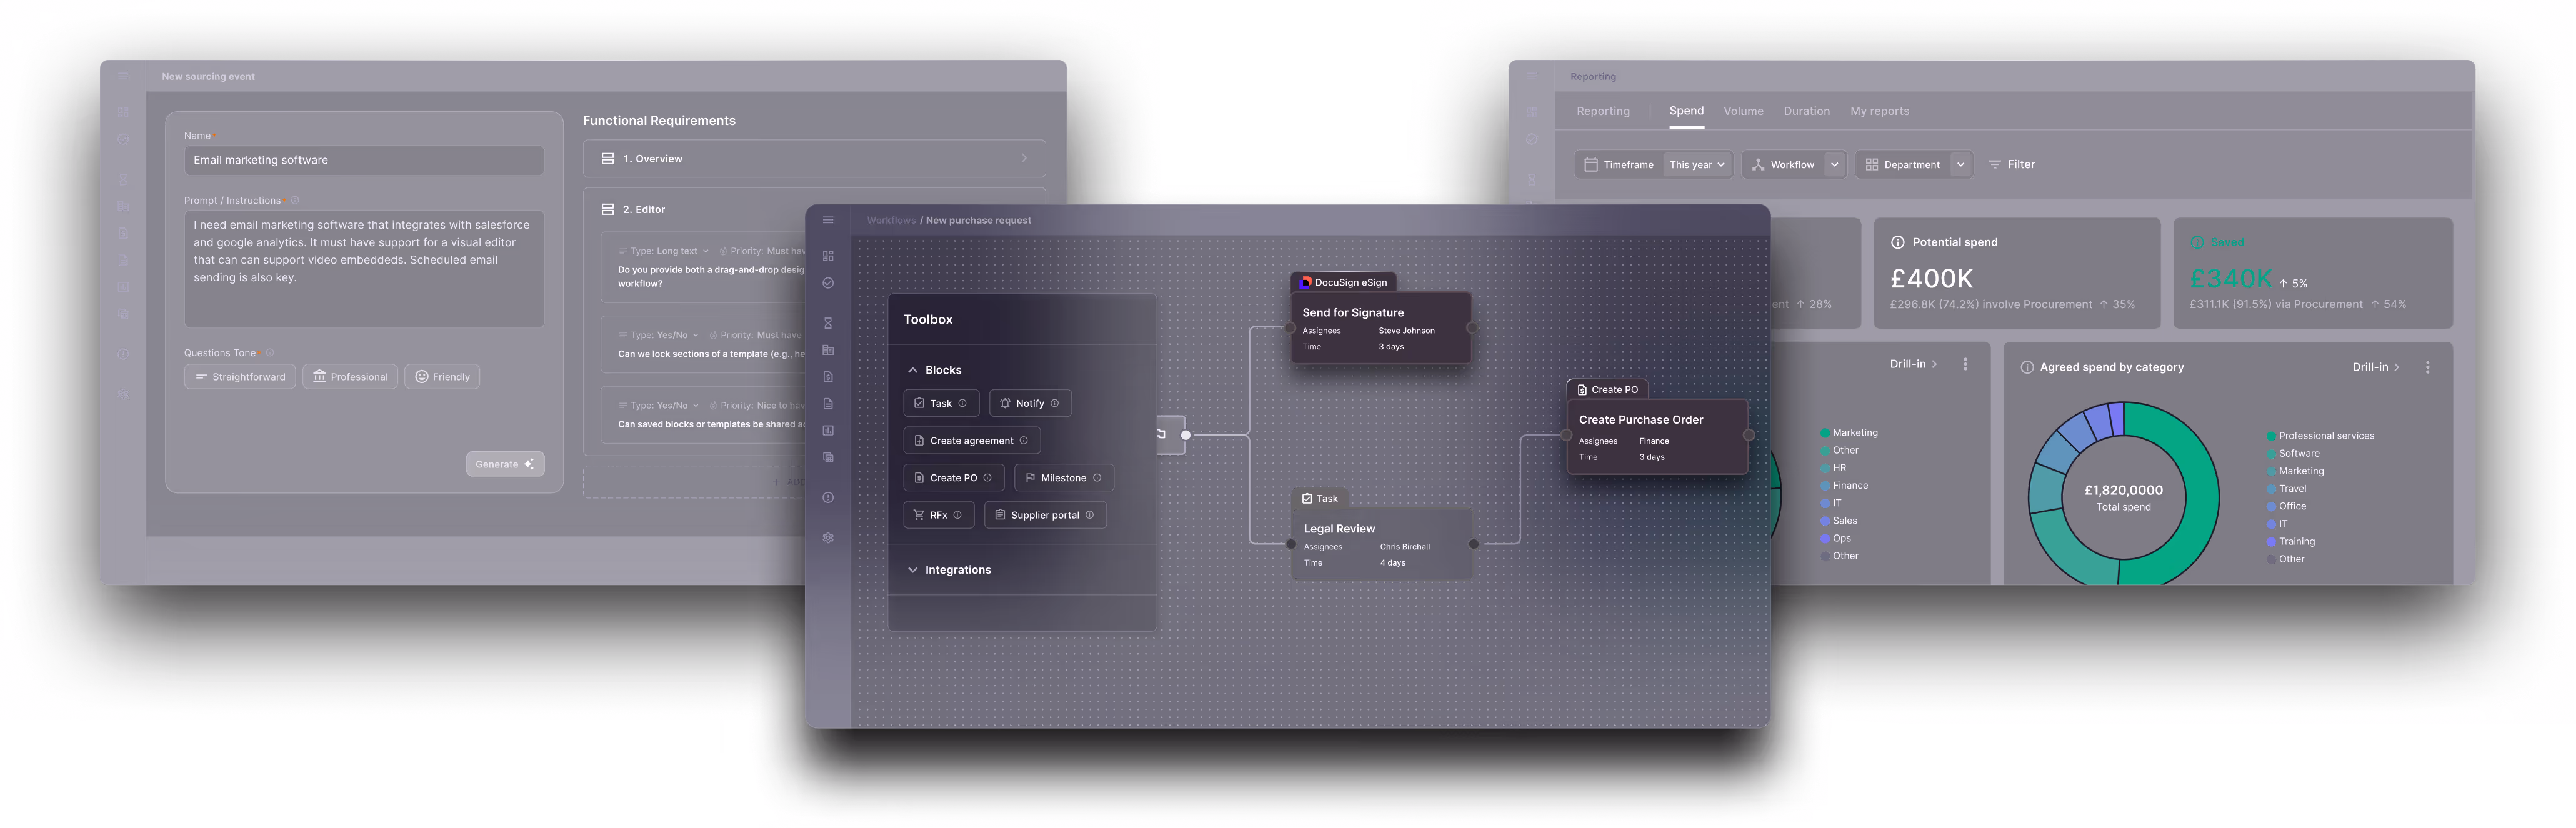2576x828 pixels.
Task: Switch to the My reports tab
Action: 1880,111
